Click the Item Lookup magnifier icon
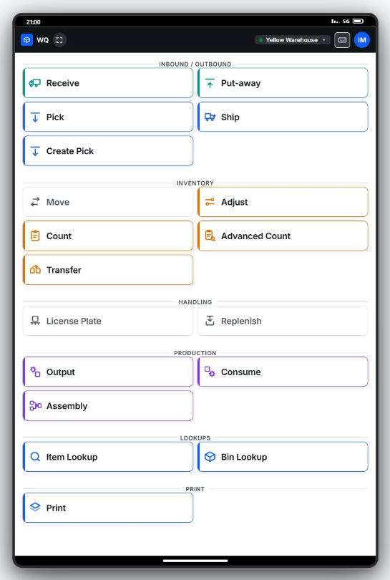 pos(35,457)
